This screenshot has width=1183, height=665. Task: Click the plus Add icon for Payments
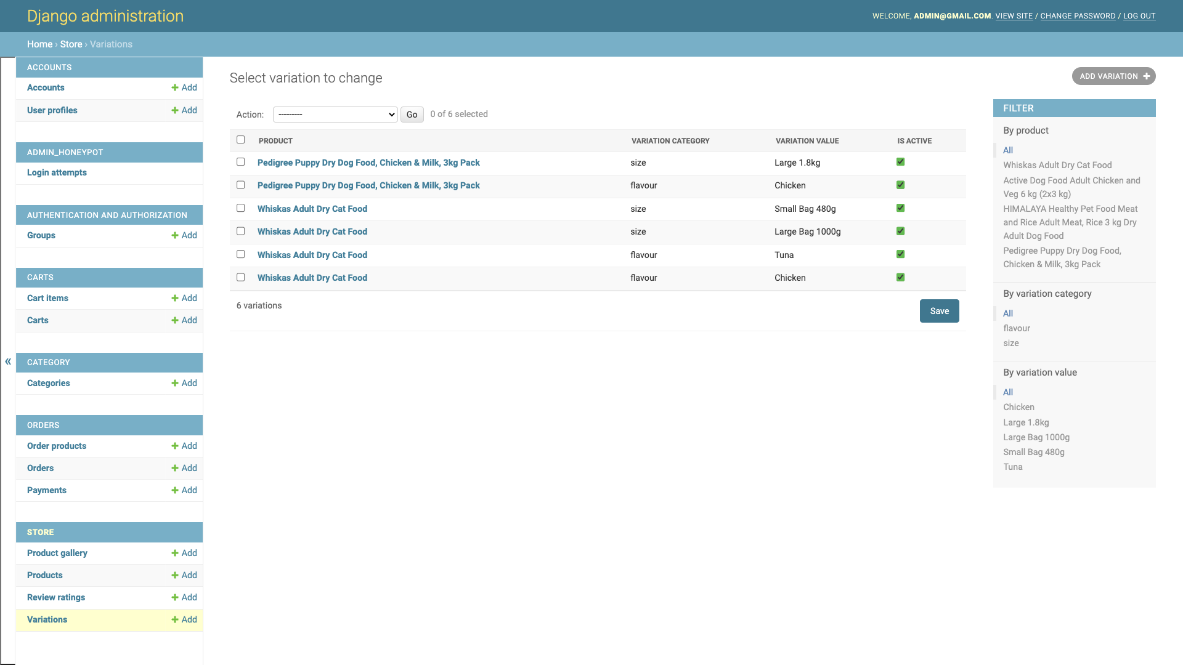pos(184,491)
